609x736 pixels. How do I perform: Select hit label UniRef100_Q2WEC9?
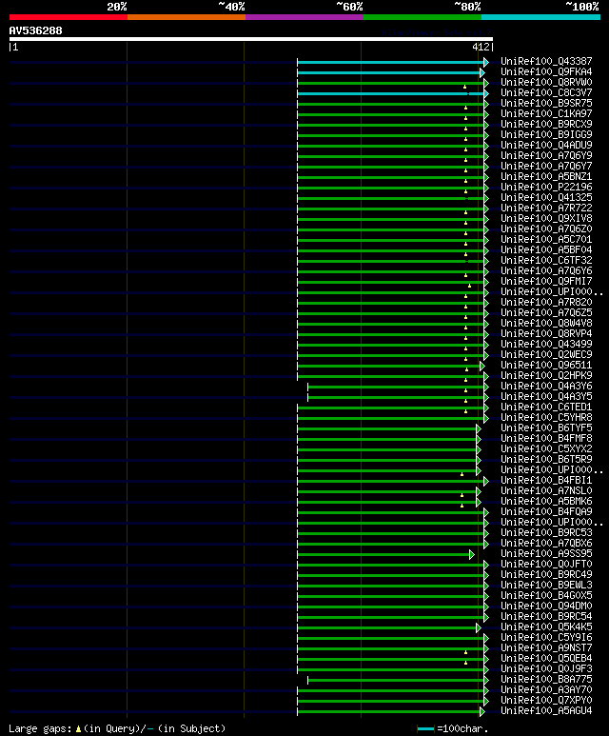pyautogui.click(x=546, y=355)
